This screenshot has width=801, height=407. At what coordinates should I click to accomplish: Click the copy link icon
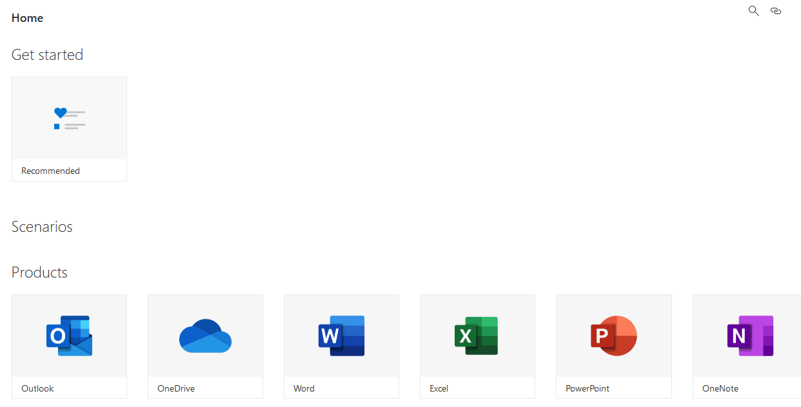[776, 11]
